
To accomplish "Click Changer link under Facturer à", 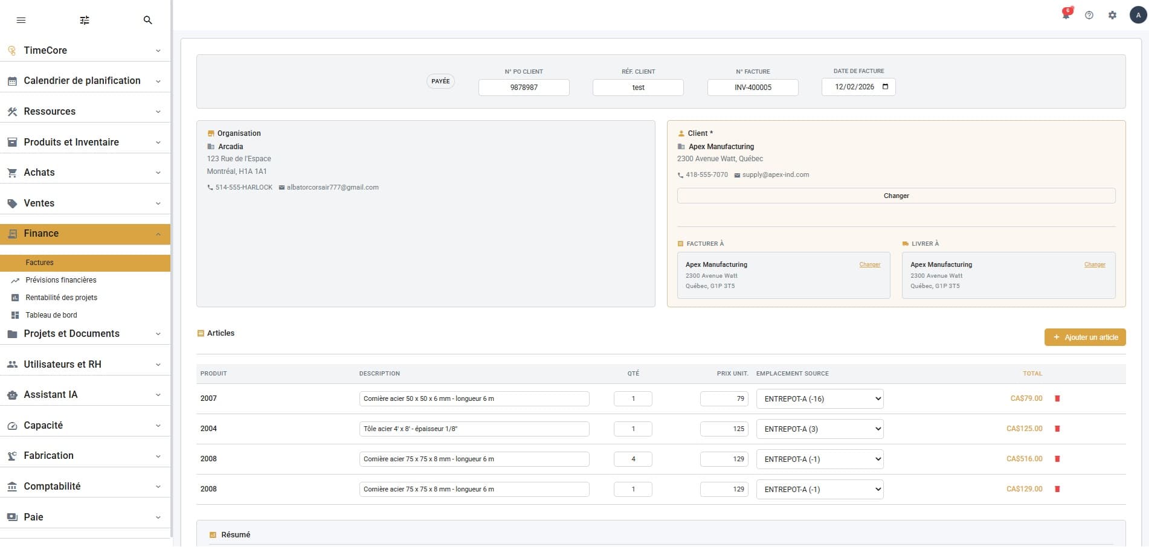I will pos(870,264).
